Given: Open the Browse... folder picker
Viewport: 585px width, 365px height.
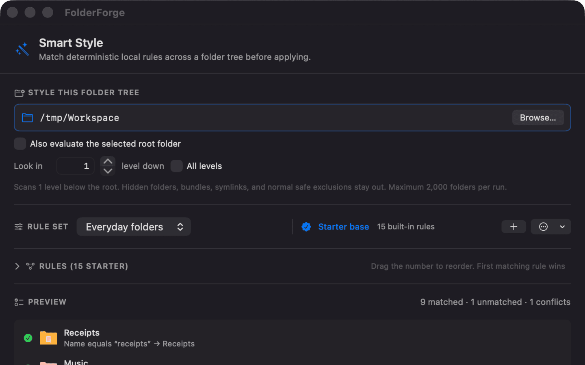Looking at the screenshot, I should [538, 118].
